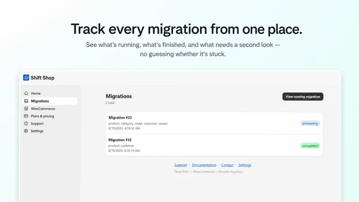Click the Plans & pricing card icon

[26, 116]
